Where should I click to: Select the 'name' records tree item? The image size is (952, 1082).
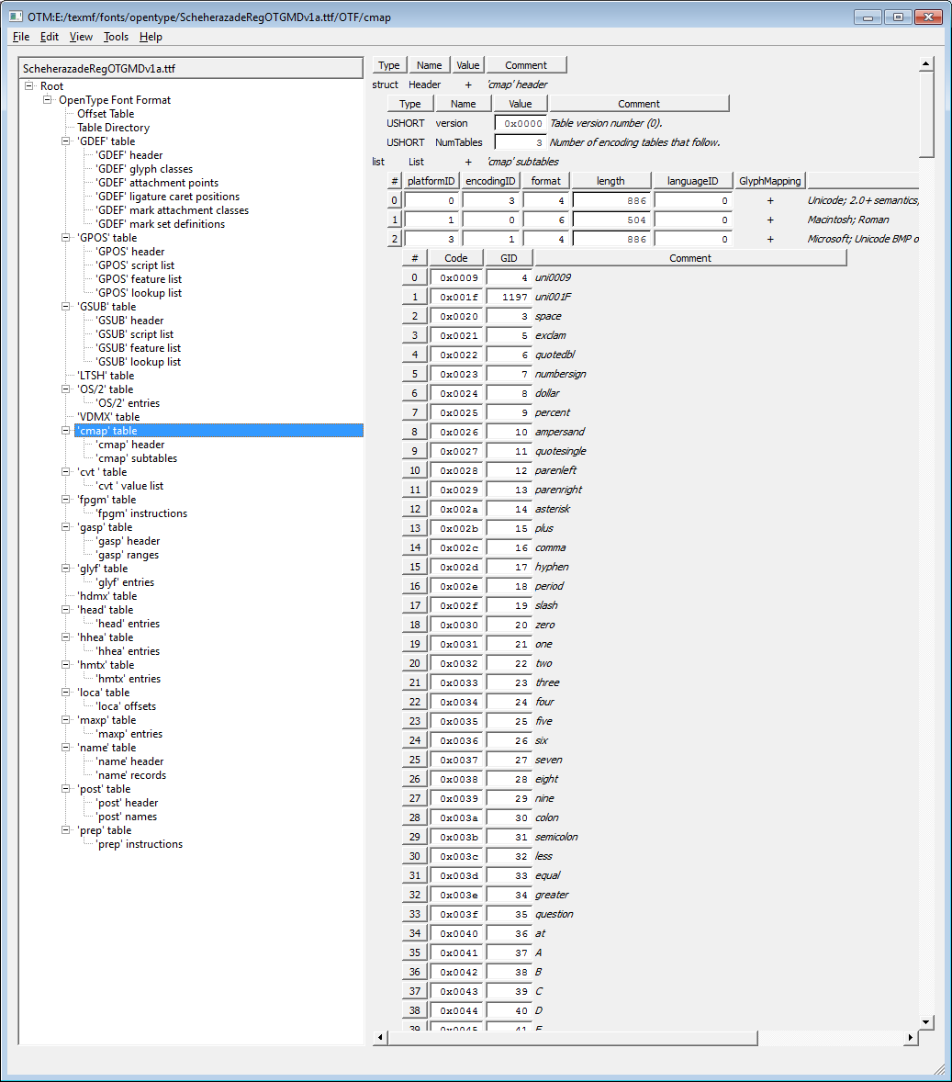tap(130, 775)
